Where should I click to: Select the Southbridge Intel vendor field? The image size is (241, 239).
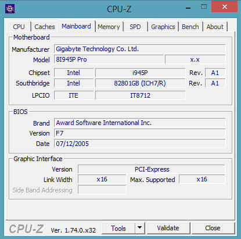(x=74, y=83)
